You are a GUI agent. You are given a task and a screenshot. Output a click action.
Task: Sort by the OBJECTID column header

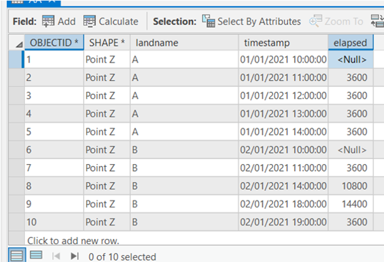54,43
